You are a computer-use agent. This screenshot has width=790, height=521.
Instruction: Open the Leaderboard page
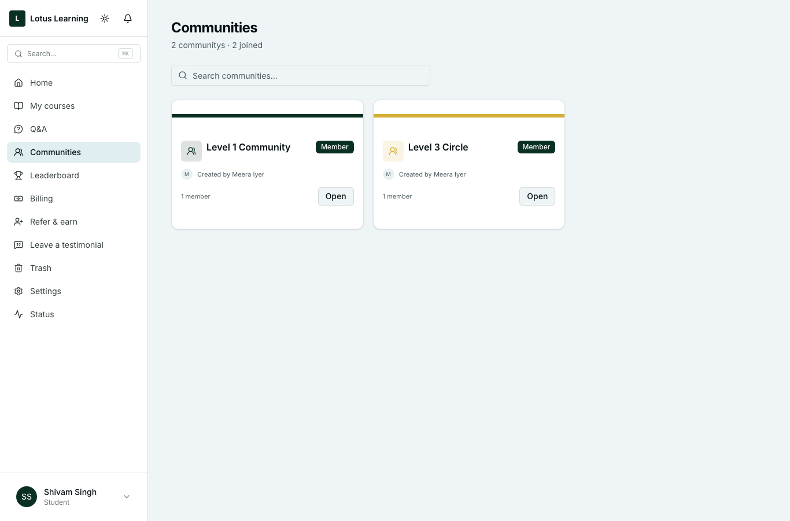(x=73, y=175)
